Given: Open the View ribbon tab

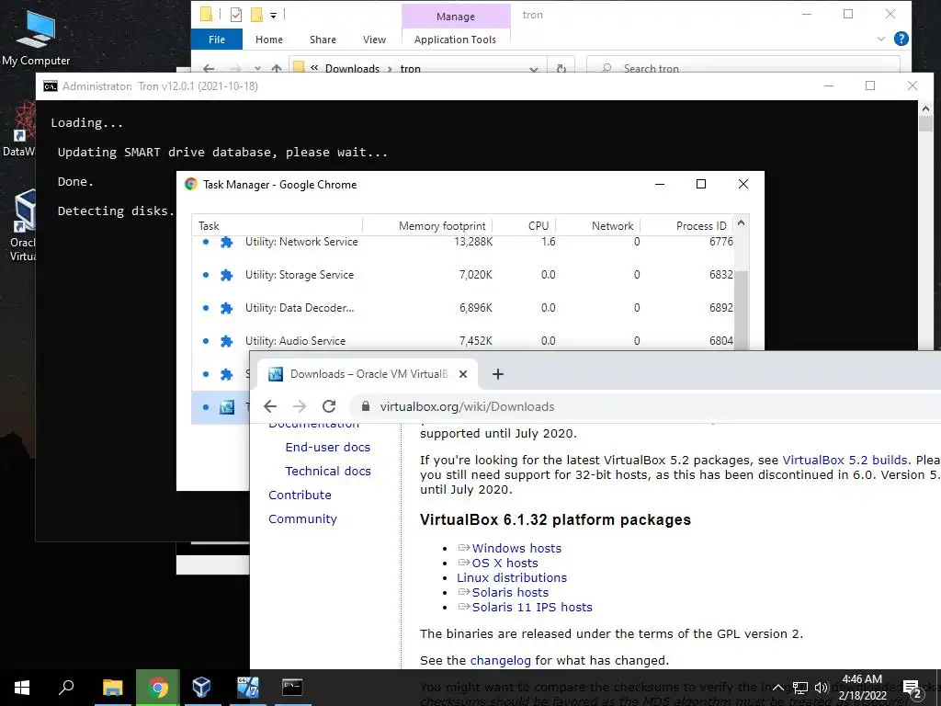Looking at the screenshot, I should click(x=375, y=40).
